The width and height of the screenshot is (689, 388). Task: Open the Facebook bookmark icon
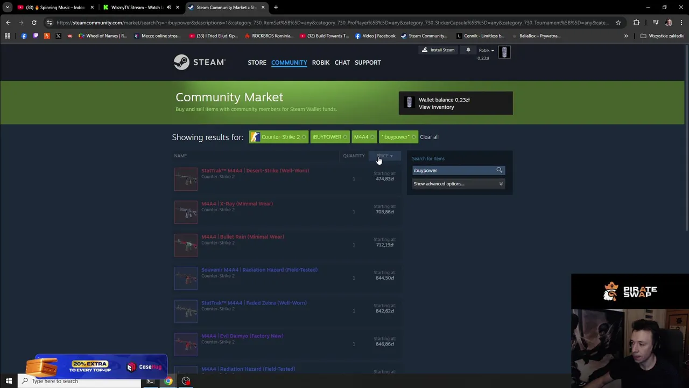pyautogui.click(x=24, y=36)
